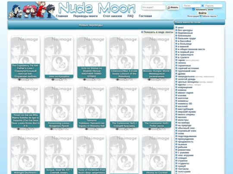
Task: Click the magnifier icon in the Искать button
Action: 169,8
